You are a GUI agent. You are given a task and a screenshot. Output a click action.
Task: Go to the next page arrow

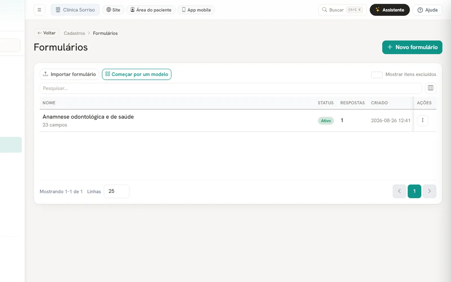(x=430, y=191)
